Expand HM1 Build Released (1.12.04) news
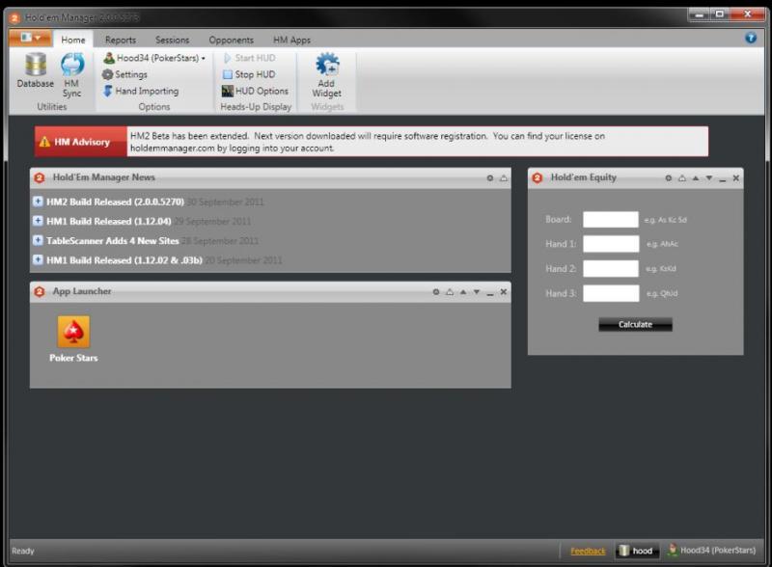This screenshot has width=772, height=567. point(38,221)
